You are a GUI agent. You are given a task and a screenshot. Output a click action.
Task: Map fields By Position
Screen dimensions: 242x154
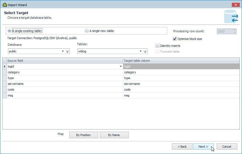pyautogui.click(x=84, y=135)
